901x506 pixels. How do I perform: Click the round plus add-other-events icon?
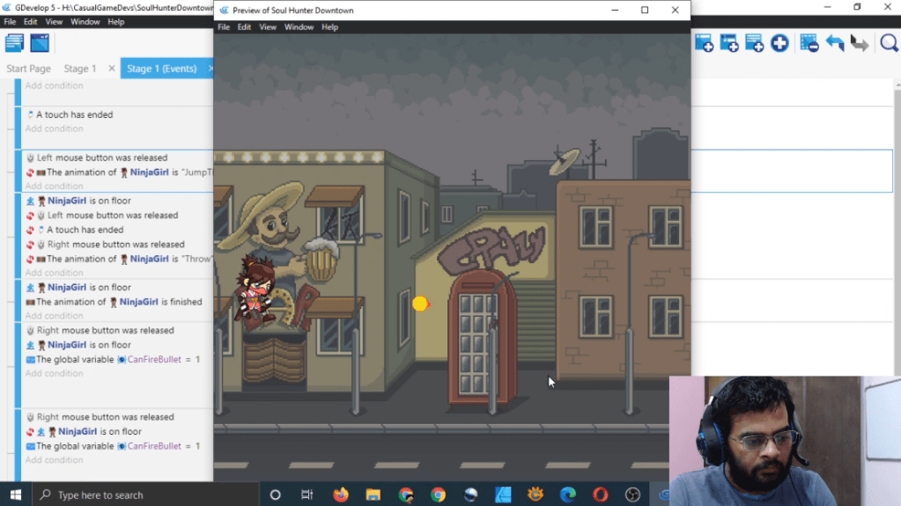[779, 43]
